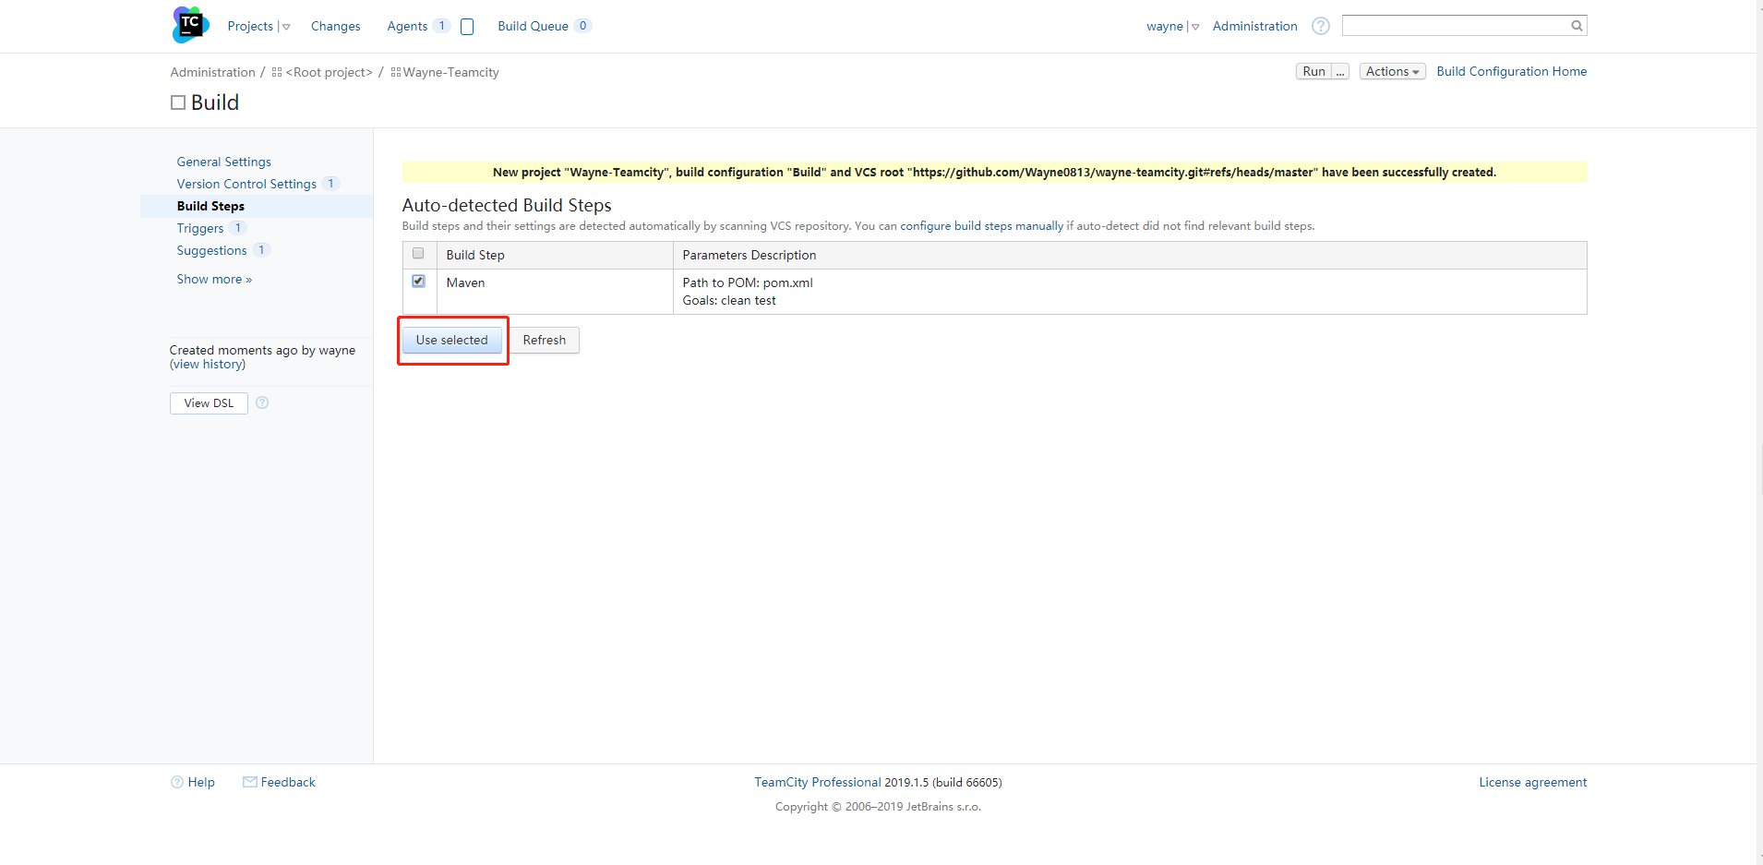Open the wayne user menu arrow
Viewport: 1763px width, 865px height.
(x=1195, y=27)
